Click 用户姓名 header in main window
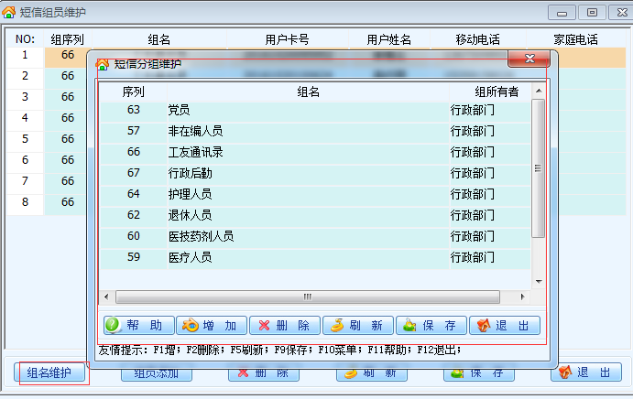 click(388, 39)
